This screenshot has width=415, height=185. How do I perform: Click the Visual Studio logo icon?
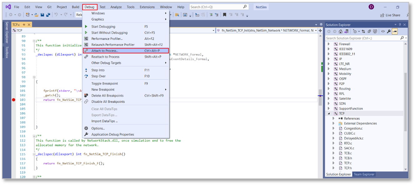[x=8, y=7]
